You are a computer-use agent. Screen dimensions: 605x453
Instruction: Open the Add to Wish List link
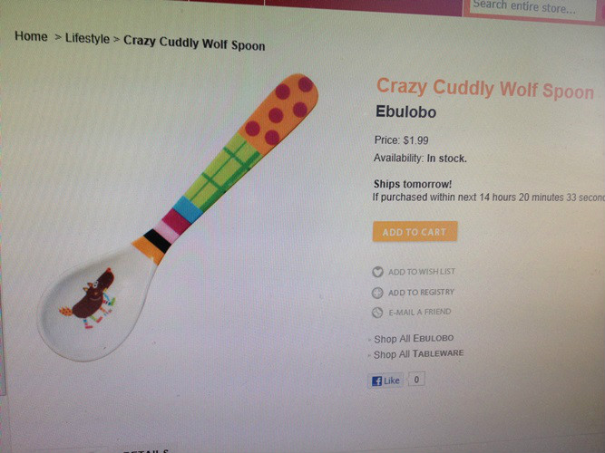tap(422, 272)
